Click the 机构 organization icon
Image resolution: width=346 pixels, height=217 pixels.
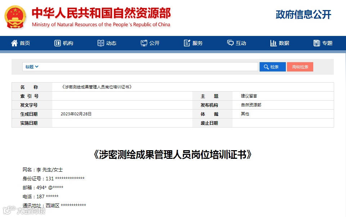[57, 43]
